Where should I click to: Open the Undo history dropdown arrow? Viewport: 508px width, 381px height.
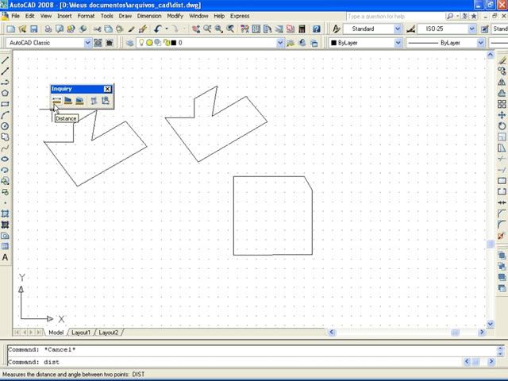[x=166, y=29]
